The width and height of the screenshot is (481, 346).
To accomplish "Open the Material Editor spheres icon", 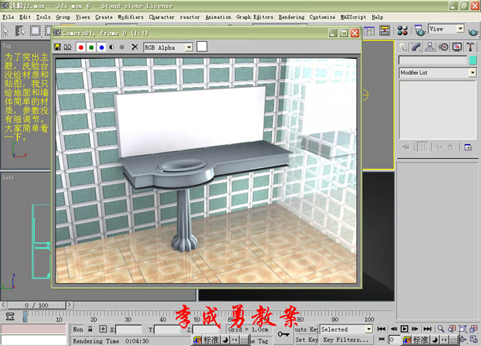I will (402, 30).
